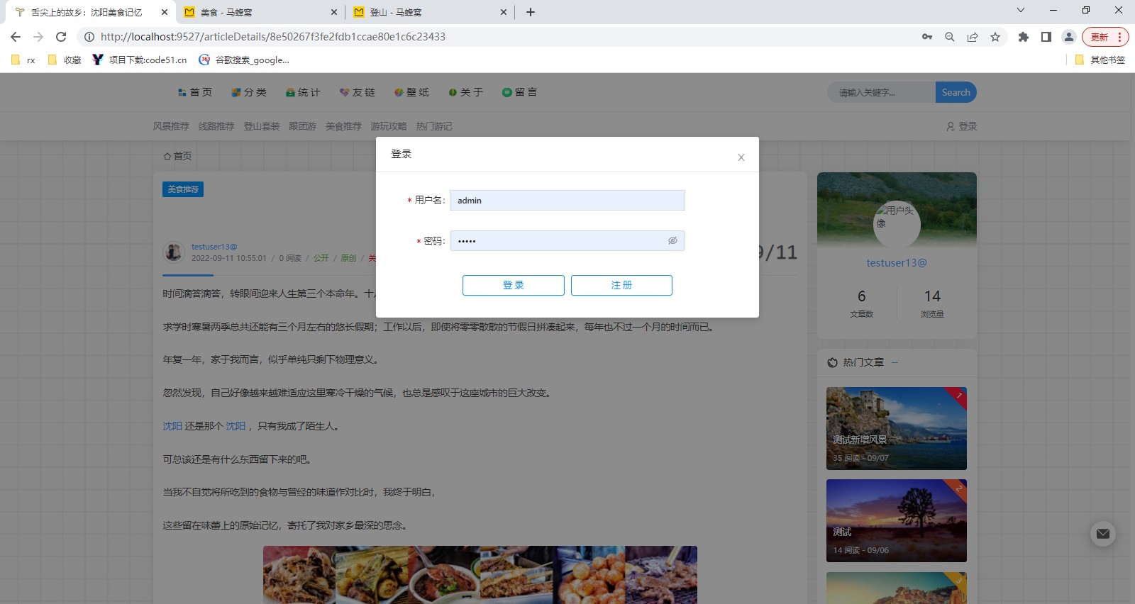Switch to the 美食 - 马蜂窝 browser tab

pos(260,12)
